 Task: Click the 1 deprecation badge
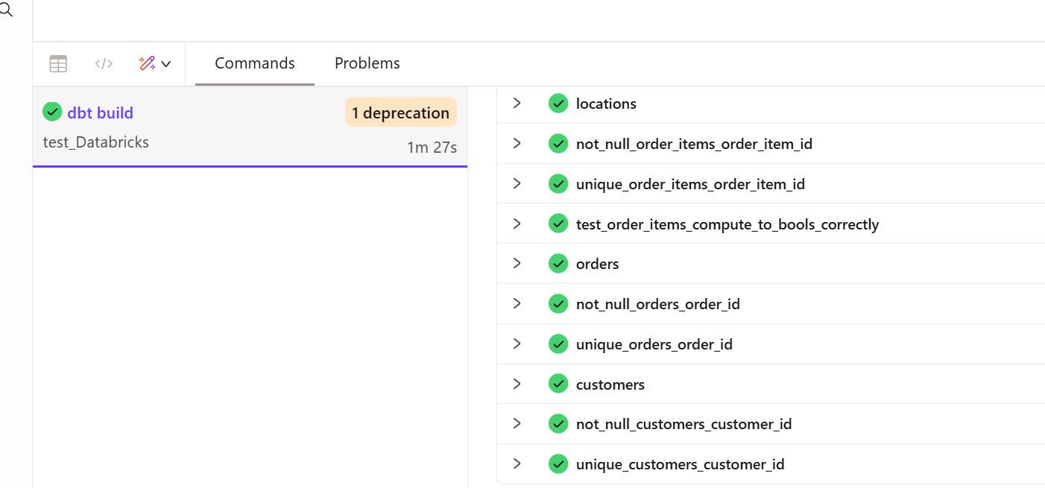[x=400, y=113]
